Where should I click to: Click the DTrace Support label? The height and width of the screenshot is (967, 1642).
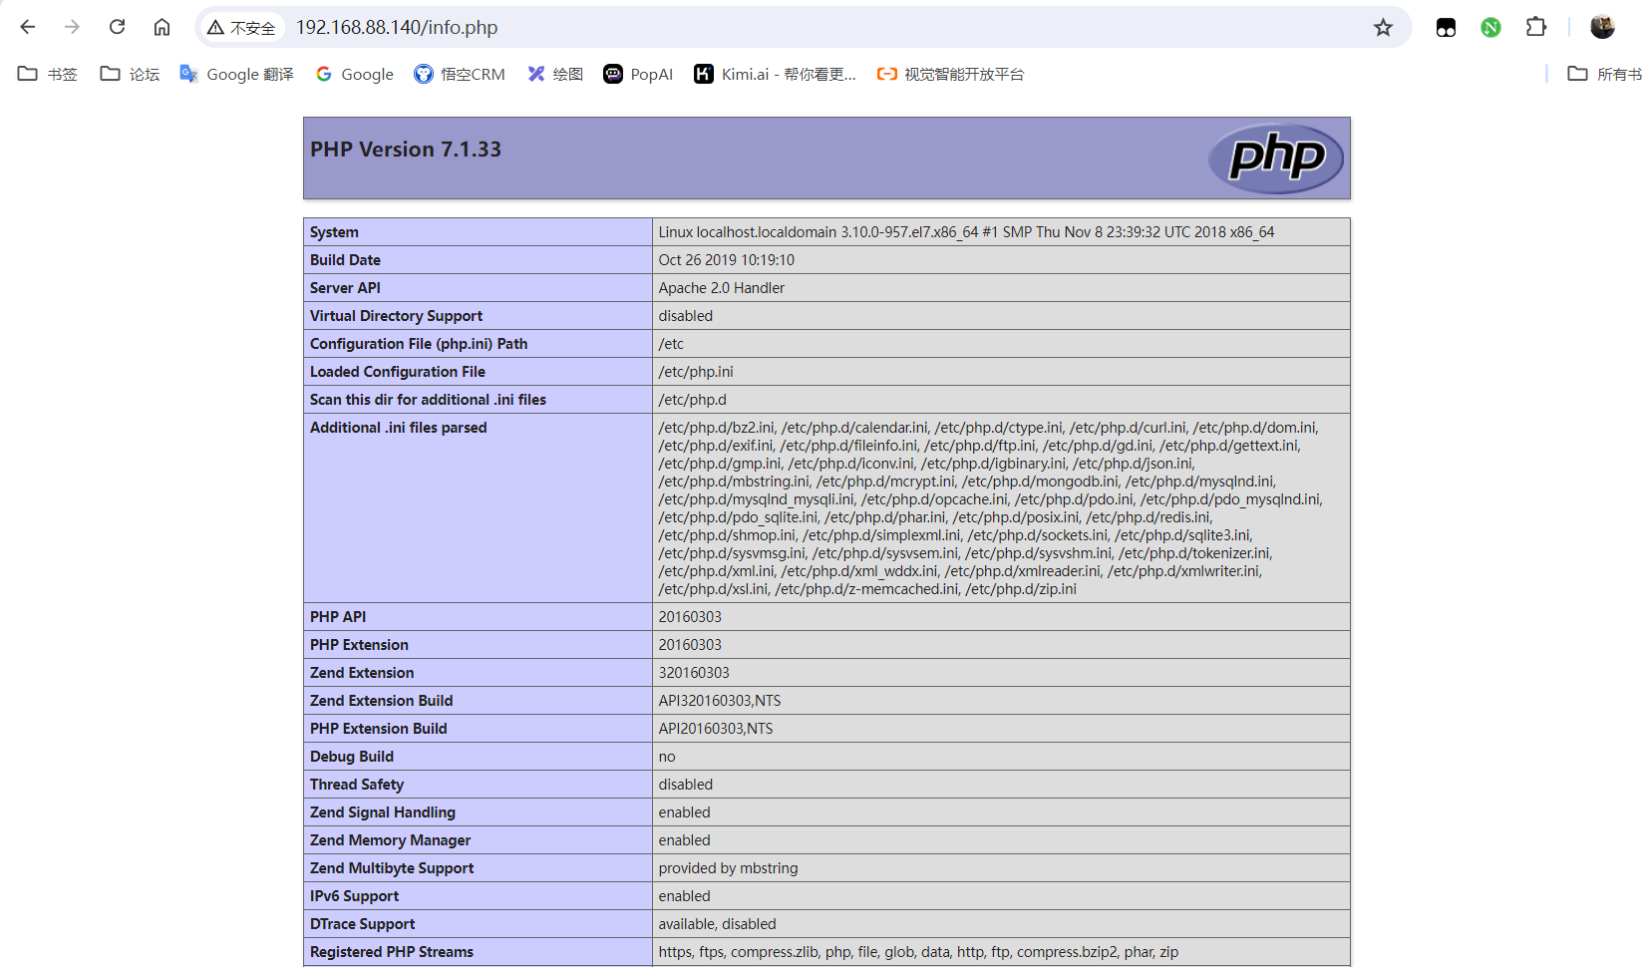tap(362, 924)
